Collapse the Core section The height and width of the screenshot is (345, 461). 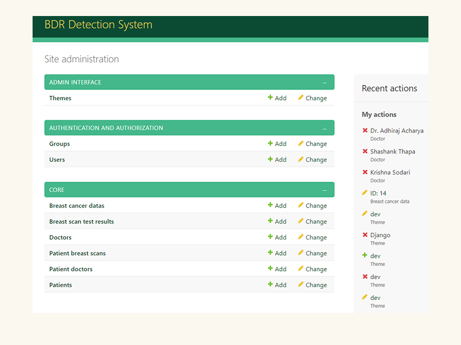pos(325,190)
